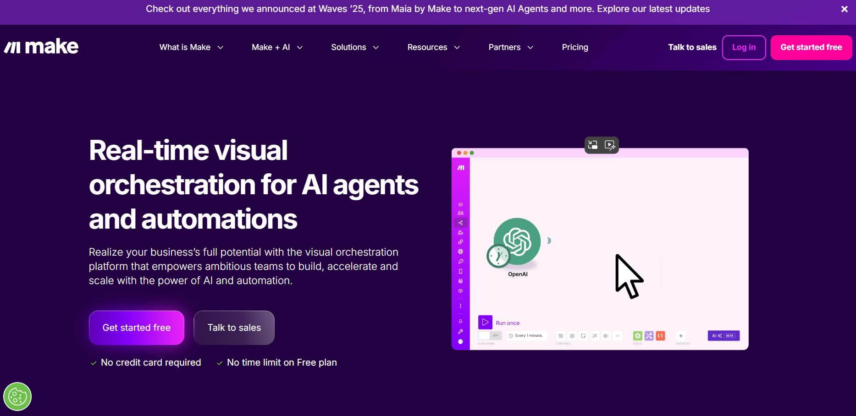This screenshot has width=856, height=416.
Task: Click the picture-in-picture icon above the demo
Action: [x=593, y=145]
